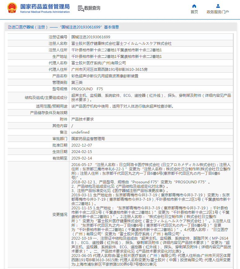Screen dimensions: 240x269
Task: Click the 生产地址 address value
Action: point(116,57)
